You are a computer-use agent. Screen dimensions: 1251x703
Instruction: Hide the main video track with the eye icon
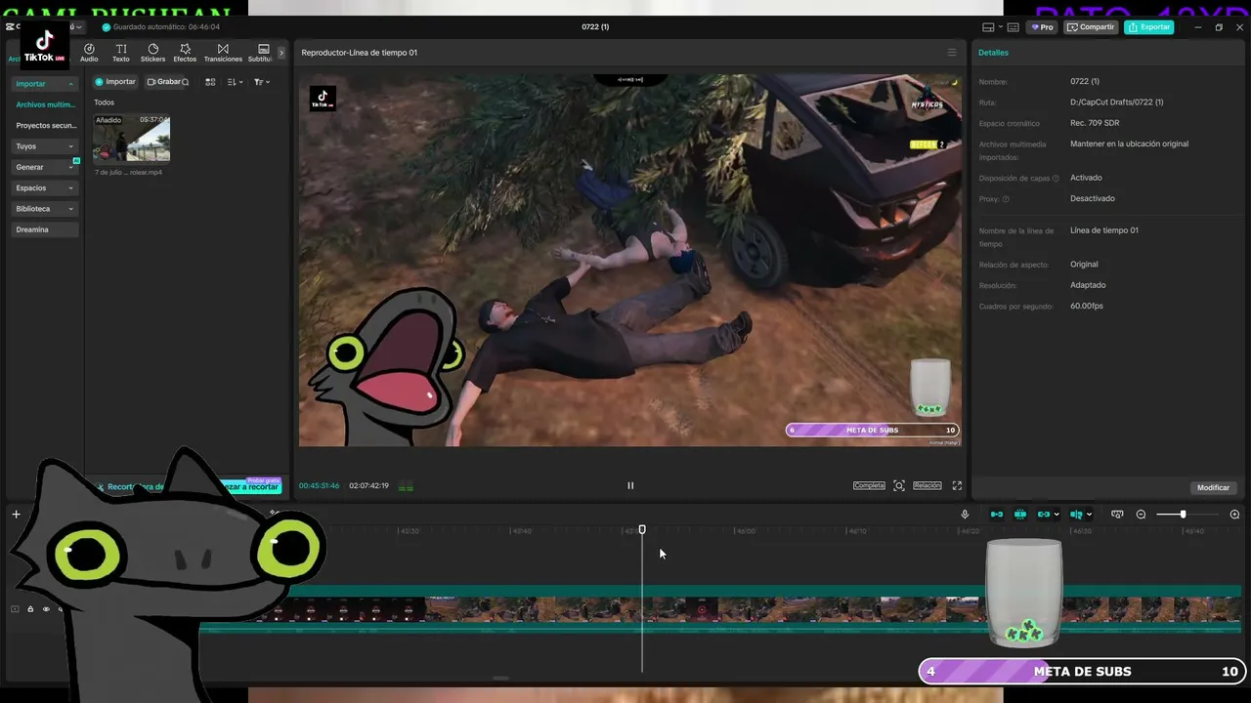(45, 609)
